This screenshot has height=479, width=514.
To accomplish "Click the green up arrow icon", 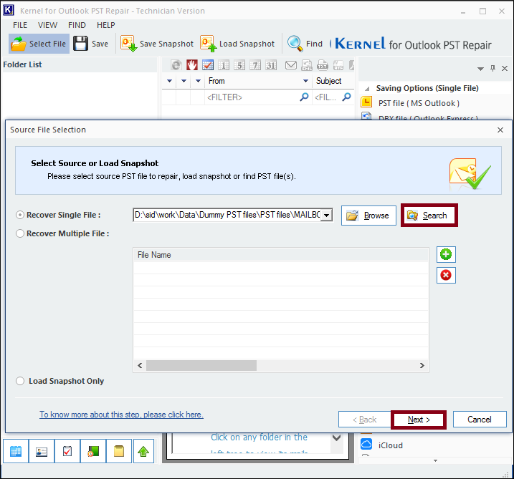I will pyautogui.click(x=143, y=451).
